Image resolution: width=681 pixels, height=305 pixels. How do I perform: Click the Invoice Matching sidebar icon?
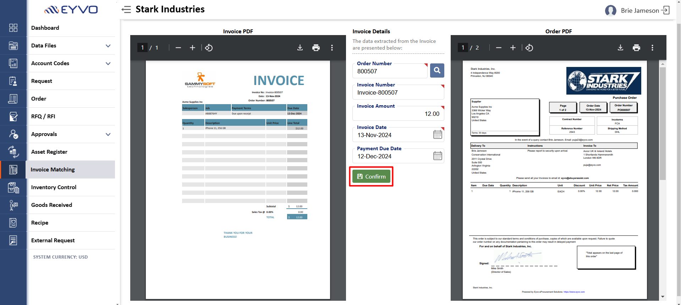click(13, 170)
